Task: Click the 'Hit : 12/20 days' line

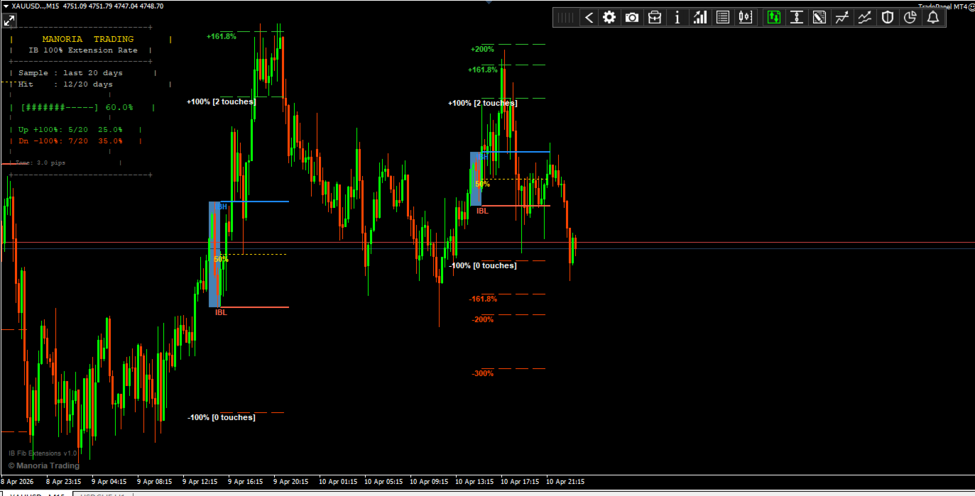Action: (65, 84)
